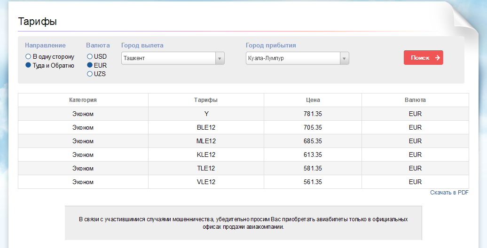This screenshot has height=248, width=487.
Task: Click the 781.35 price cell
Action: tap(313, 114)
